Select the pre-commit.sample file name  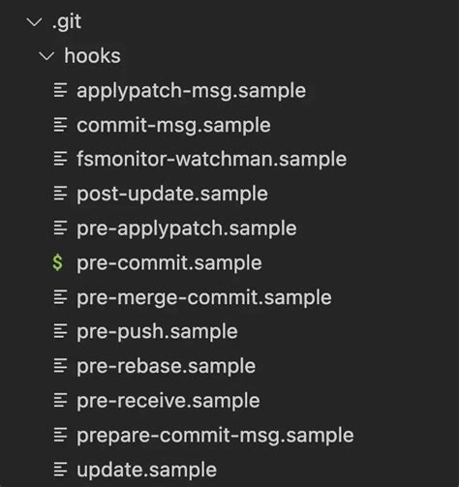pyautogui.click(x=169, y=263)
